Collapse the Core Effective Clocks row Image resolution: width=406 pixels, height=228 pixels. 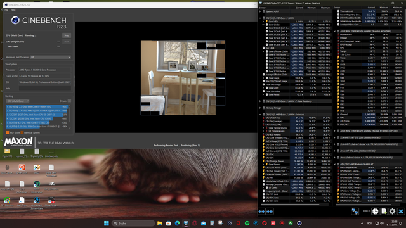click(x=264, y=51)
